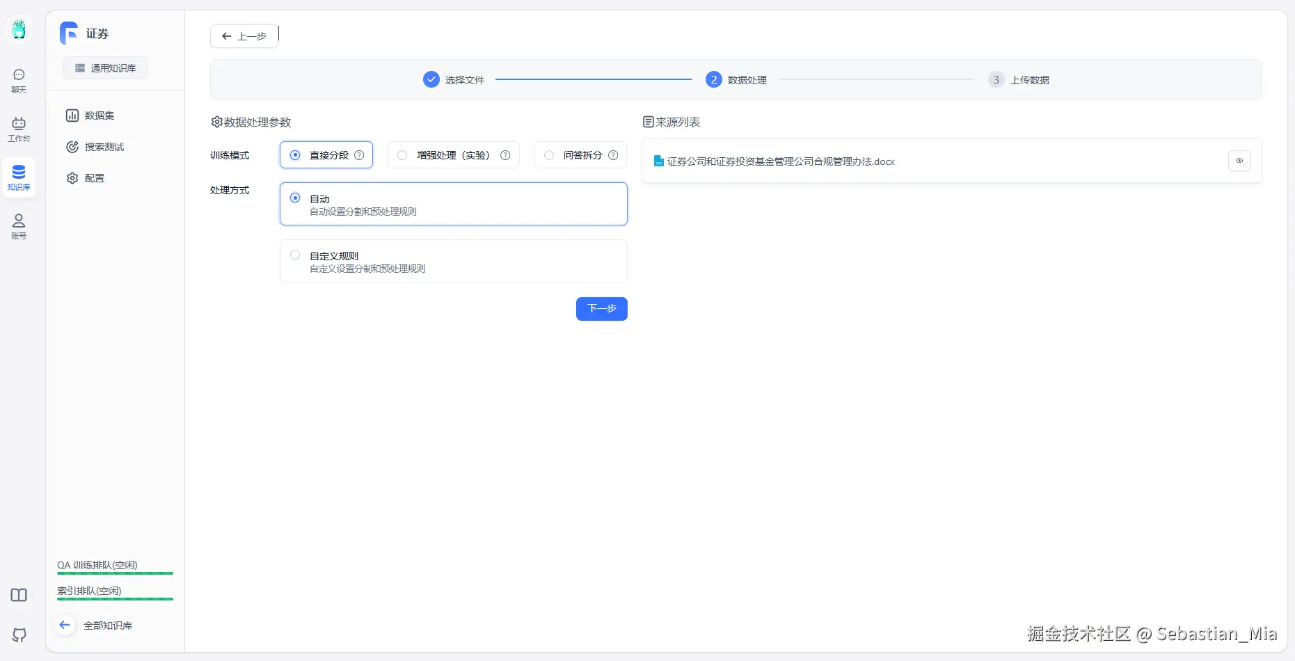This screenshot has width=1295, height=661.
Task: Click the QA 训练排队(空闲) progress bar
Action: (x=116, y=573)
